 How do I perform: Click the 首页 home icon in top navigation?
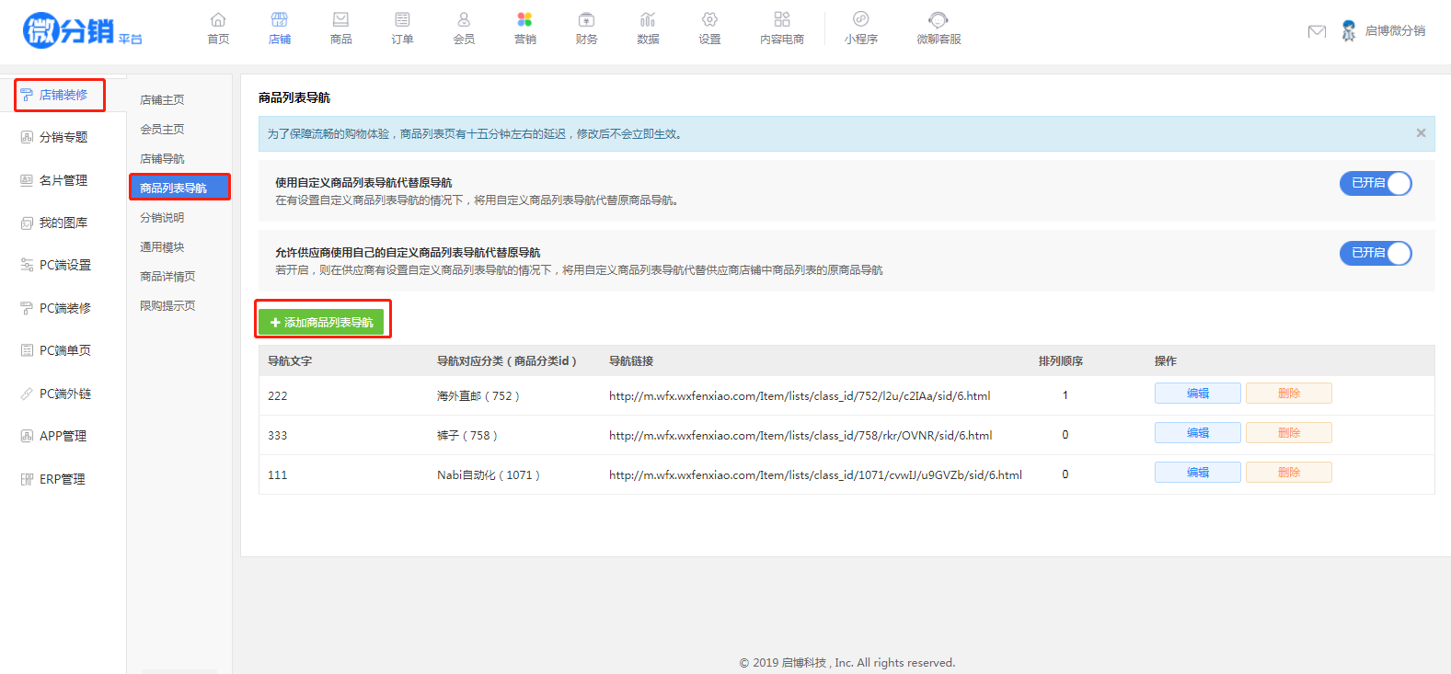pos(218,20)
